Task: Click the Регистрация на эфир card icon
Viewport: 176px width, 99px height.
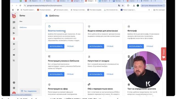Action: click(49, 84)
